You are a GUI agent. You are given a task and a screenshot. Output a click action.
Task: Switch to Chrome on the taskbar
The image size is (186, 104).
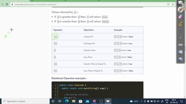coord(94,101)
